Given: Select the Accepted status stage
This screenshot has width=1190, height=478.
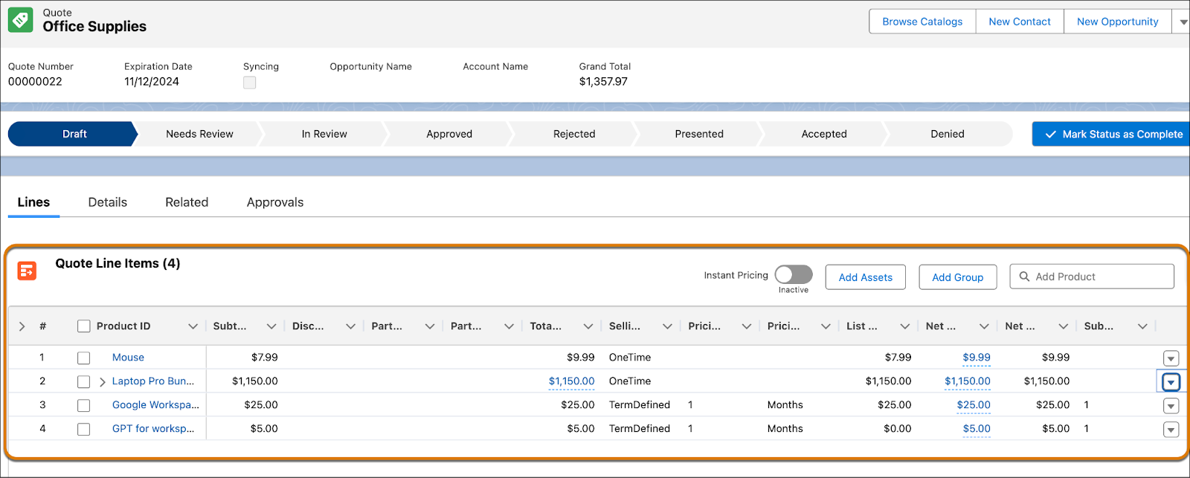Looking at the screenshot, I should pyautogui.click(x=824, y=134).
